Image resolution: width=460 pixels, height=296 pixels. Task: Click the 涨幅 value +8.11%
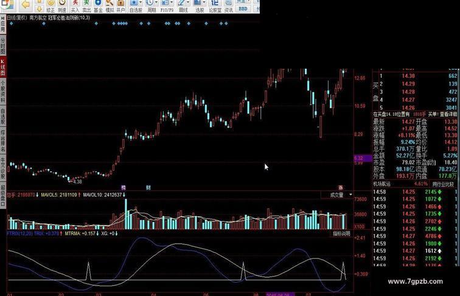[406, 136]
